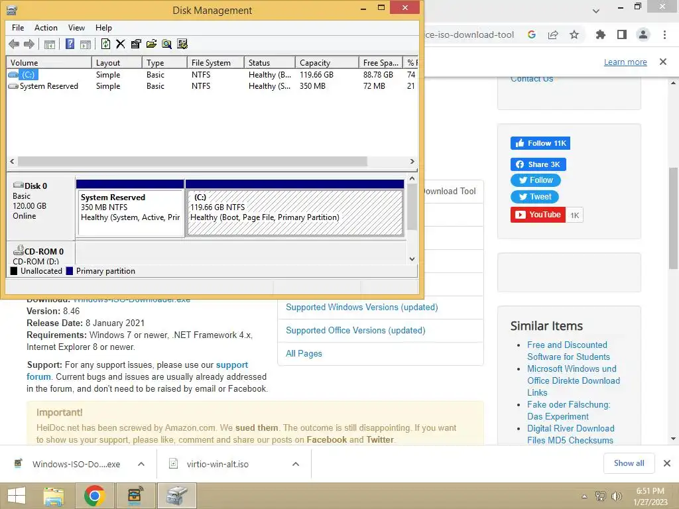The image size is (679, 509).
Task: Expand options for virtio-win-alt.iso download
Action: (x=296, y=464)
